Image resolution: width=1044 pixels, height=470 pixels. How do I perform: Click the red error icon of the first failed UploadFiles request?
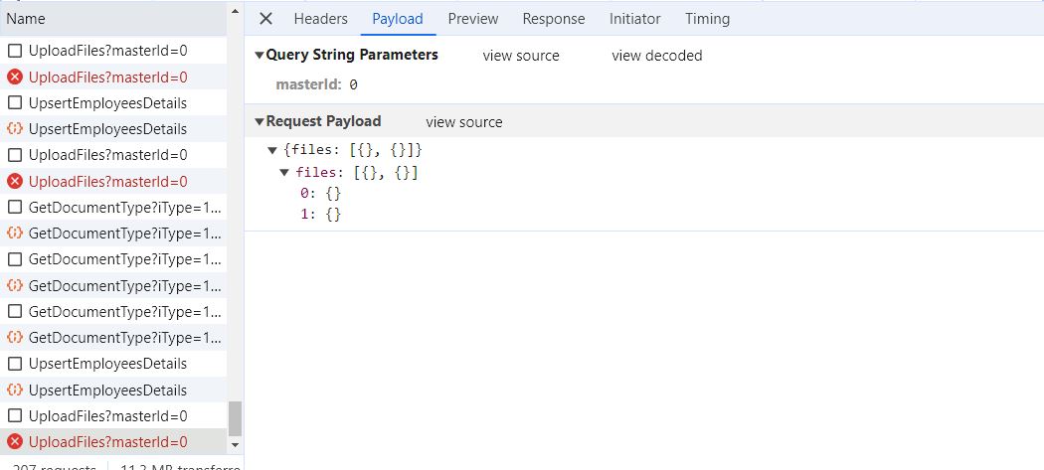[15, 78]
